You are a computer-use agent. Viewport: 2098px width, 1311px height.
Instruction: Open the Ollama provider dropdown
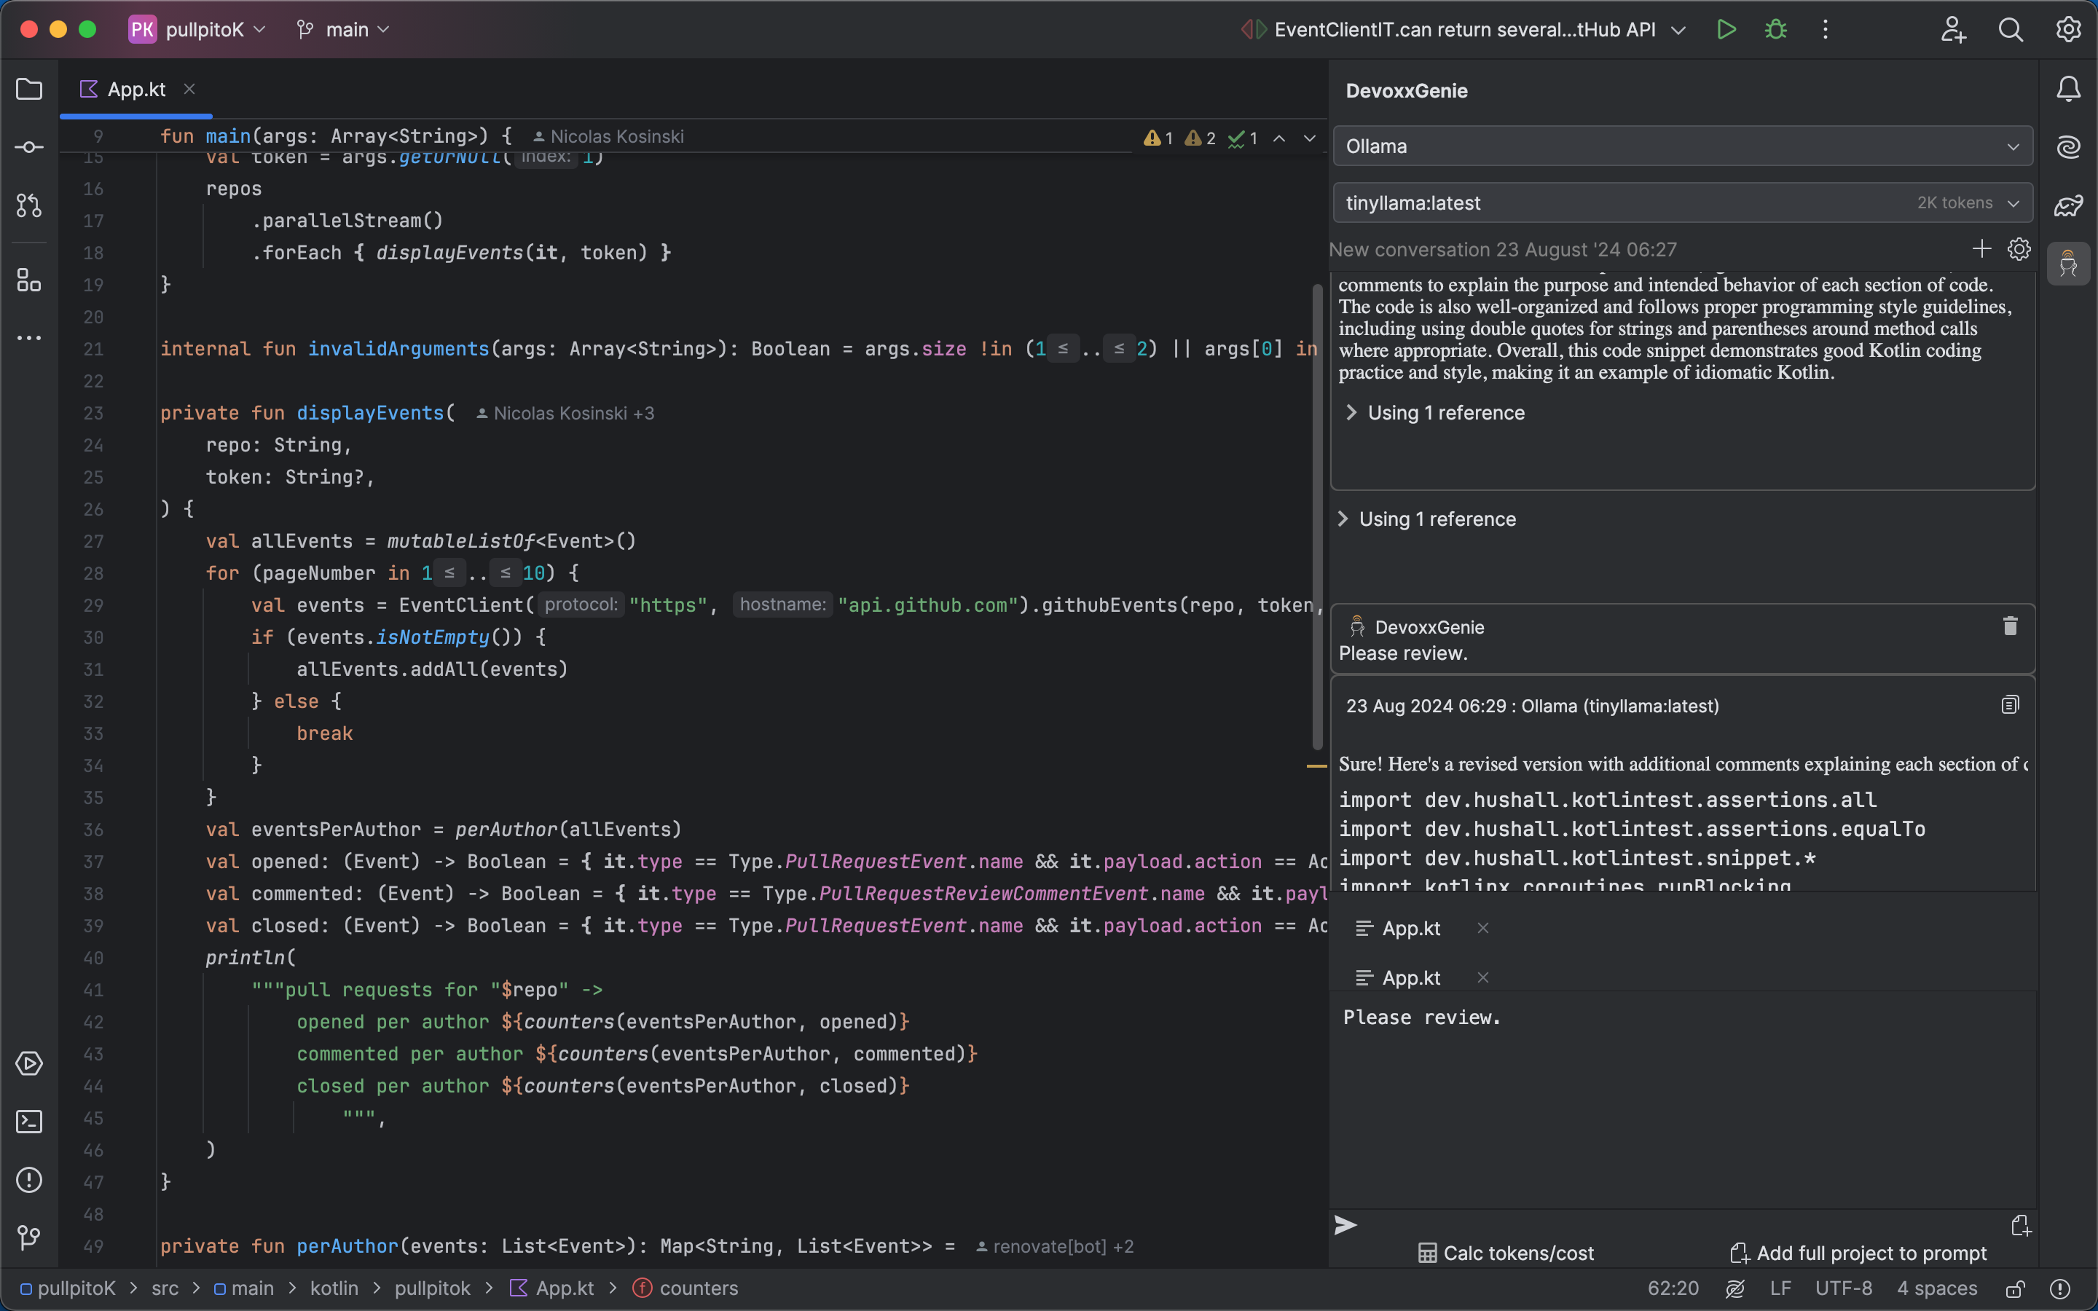click(x=1682, y=146)
